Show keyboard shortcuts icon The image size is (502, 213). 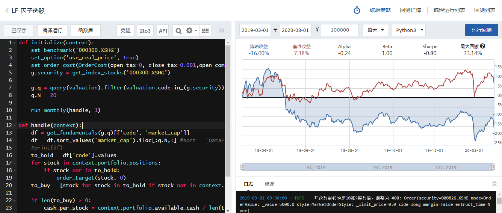205,30
